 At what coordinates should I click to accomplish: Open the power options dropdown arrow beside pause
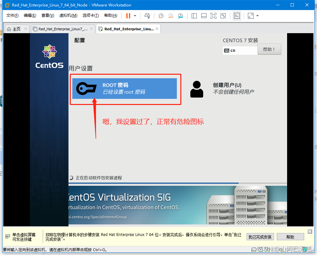pos(135,16)
